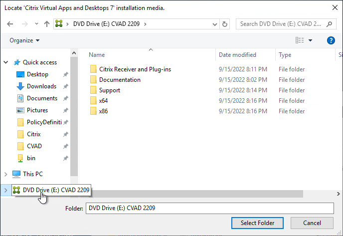Click the pin icon next to Desktop

click(x=66, y=74)
